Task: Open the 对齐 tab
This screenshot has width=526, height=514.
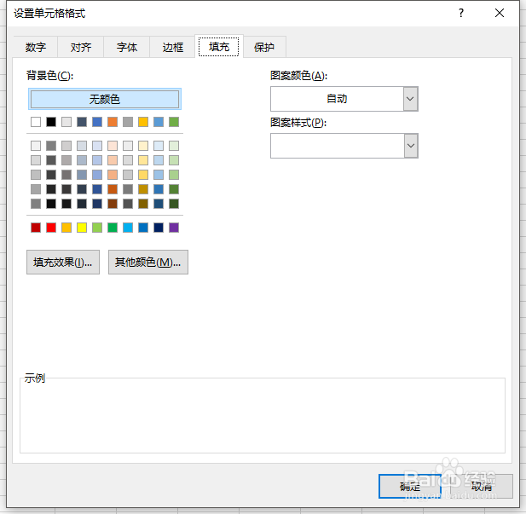Action: 81,48
